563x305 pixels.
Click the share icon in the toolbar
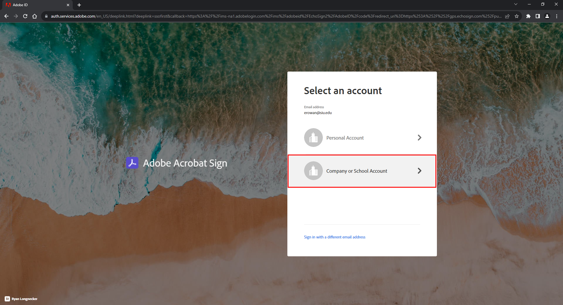508,16
